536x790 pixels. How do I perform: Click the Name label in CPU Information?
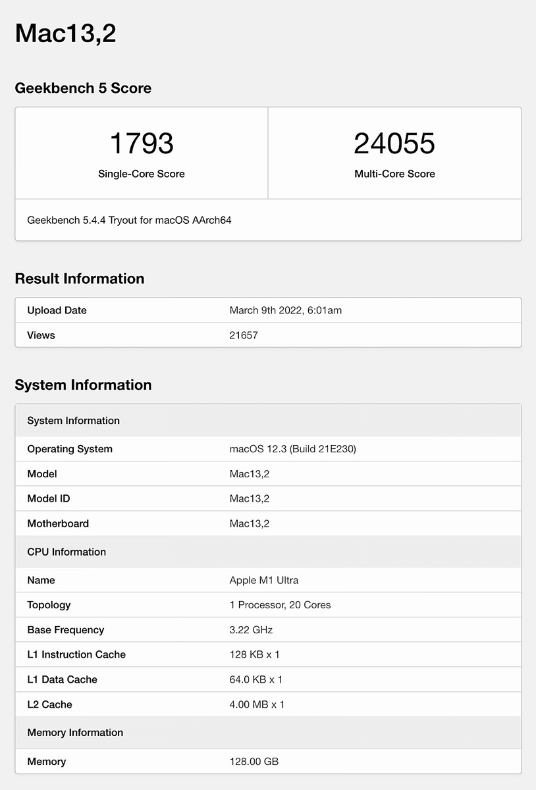click(41, 580)
